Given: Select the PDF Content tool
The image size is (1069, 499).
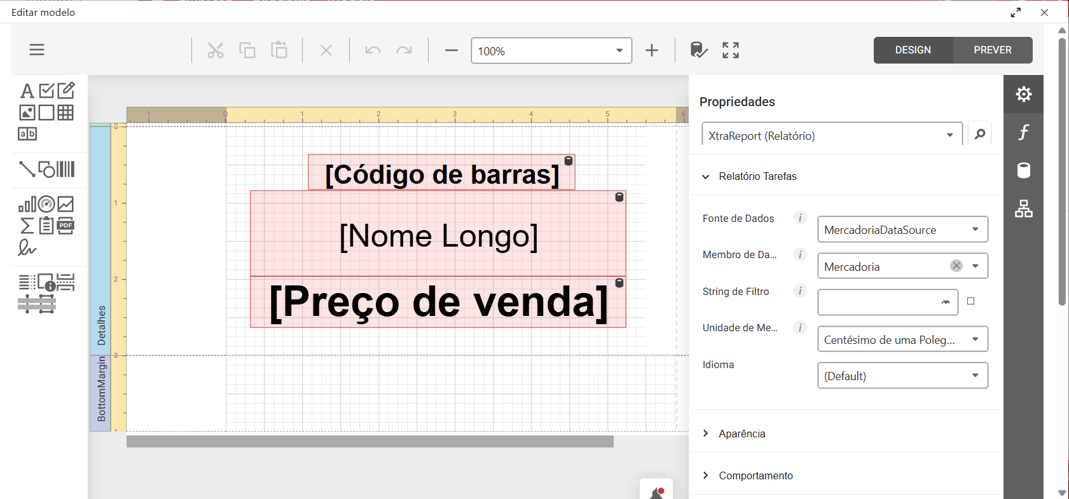Looking at the screenshot, I should pyautogui.click(x=66, y=225).
